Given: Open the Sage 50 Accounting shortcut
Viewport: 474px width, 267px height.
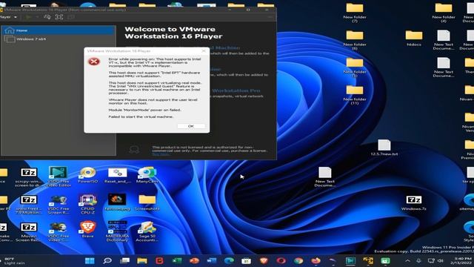Looking at the screenshot, I should (x=147, y=231).
